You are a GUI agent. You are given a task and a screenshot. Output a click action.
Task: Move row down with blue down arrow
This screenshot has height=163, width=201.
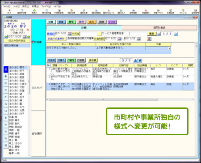point(140,60)
